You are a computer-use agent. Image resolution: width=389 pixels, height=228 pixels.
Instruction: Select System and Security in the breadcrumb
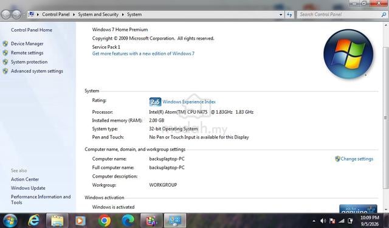pos(98,15)
